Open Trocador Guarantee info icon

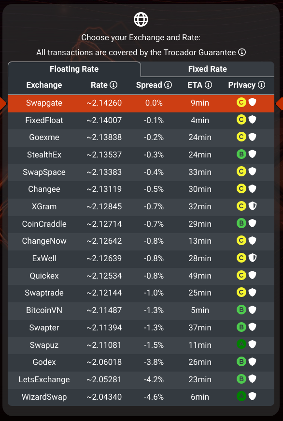tap(242, 52)
